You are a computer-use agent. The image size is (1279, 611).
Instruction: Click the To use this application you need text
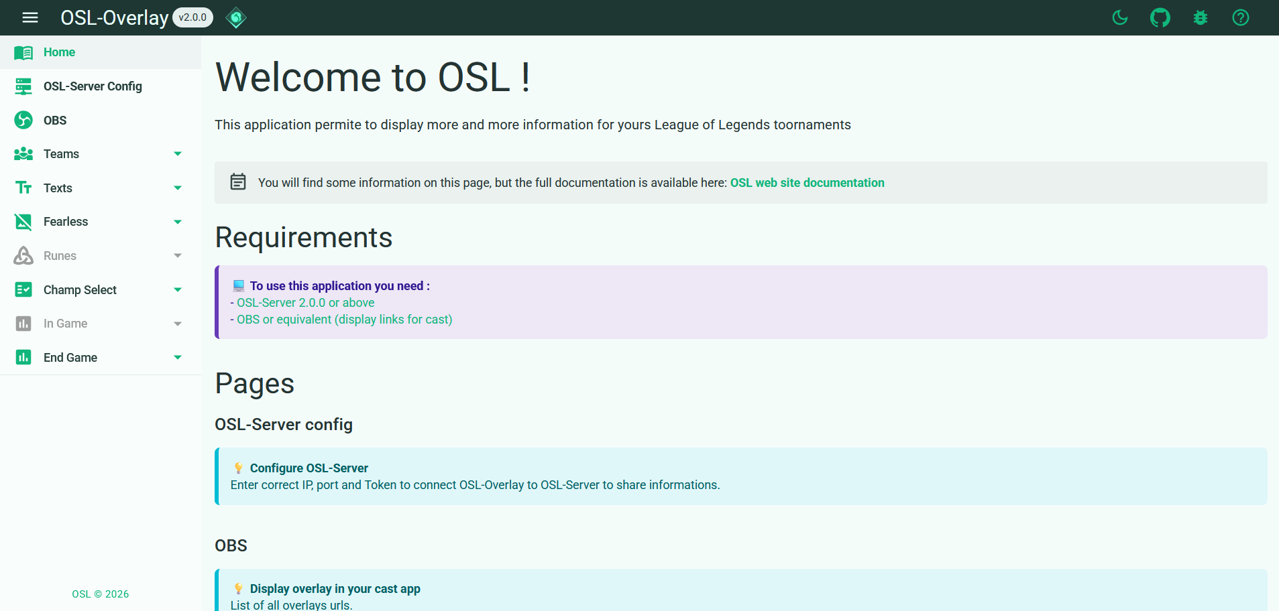click(339, 286)
